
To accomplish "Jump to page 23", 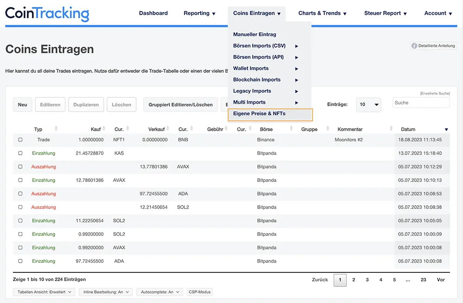I will click(424, 280).
